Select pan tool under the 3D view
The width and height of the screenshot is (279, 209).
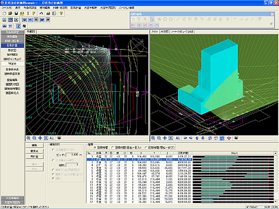[165, 138]
